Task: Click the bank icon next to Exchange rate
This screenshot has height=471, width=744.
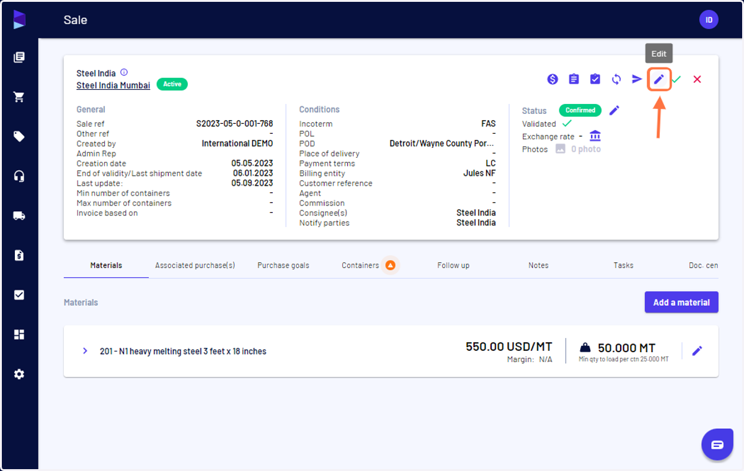Action: [595, 136]
